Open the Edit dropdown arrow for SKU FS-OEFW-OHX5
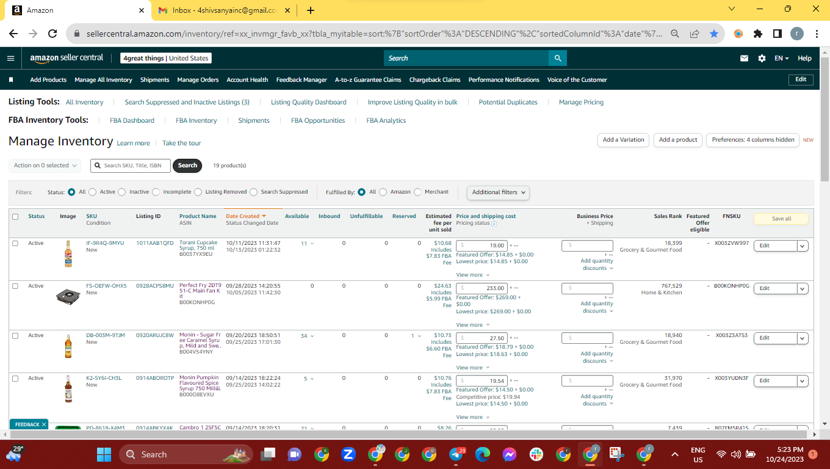This screenshot has width=830, height=469. [803, 288]
